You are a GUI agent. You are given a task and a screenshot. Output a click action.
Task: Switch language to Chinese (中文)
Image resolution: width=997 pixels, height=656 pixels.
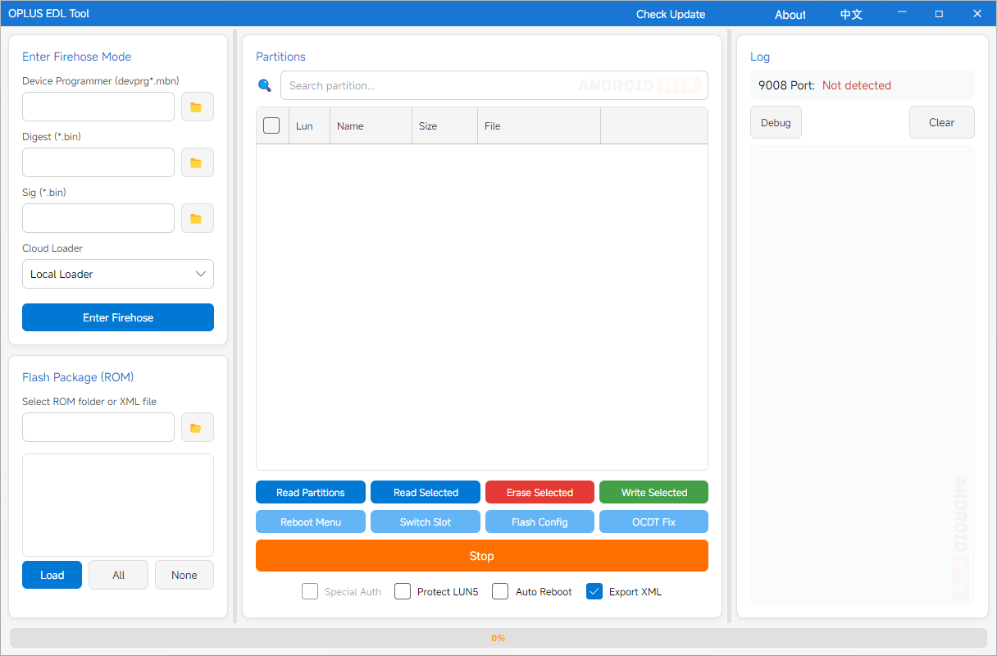point(851,14)
